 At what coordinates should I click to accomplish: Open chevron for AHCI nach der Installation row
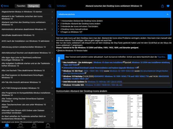pyautogui.click(x=52, y=41)
